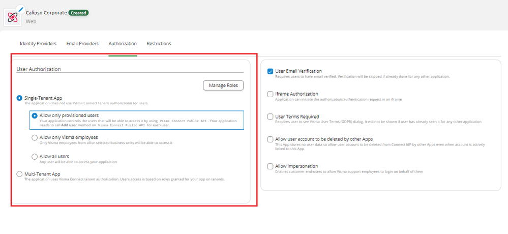The height and width of the screenshot is (234, 508).
Task: Click the Single-Tenant description about tenant authorization
Action: point(86,103)
